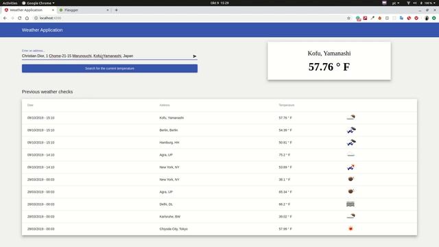Click the 66.2 °F temperature cell
The height and width of the screenshot is (247, 439).
(285, 204)
